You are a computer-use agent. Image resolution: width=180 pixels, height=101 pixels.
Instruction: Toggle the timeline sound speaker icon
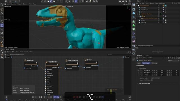60,97
